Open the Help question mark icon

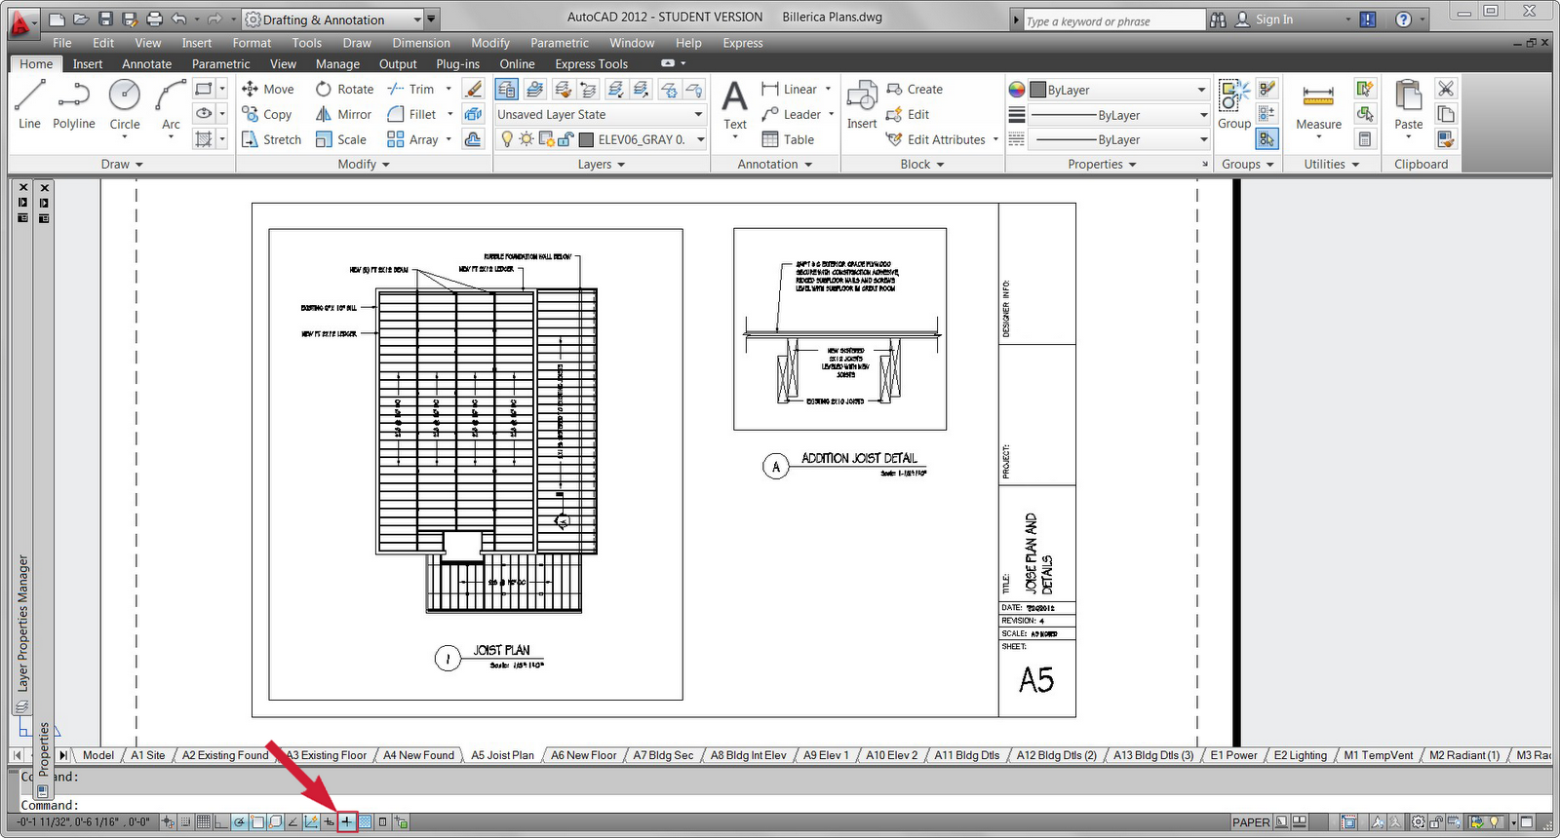pos(1403,19)
